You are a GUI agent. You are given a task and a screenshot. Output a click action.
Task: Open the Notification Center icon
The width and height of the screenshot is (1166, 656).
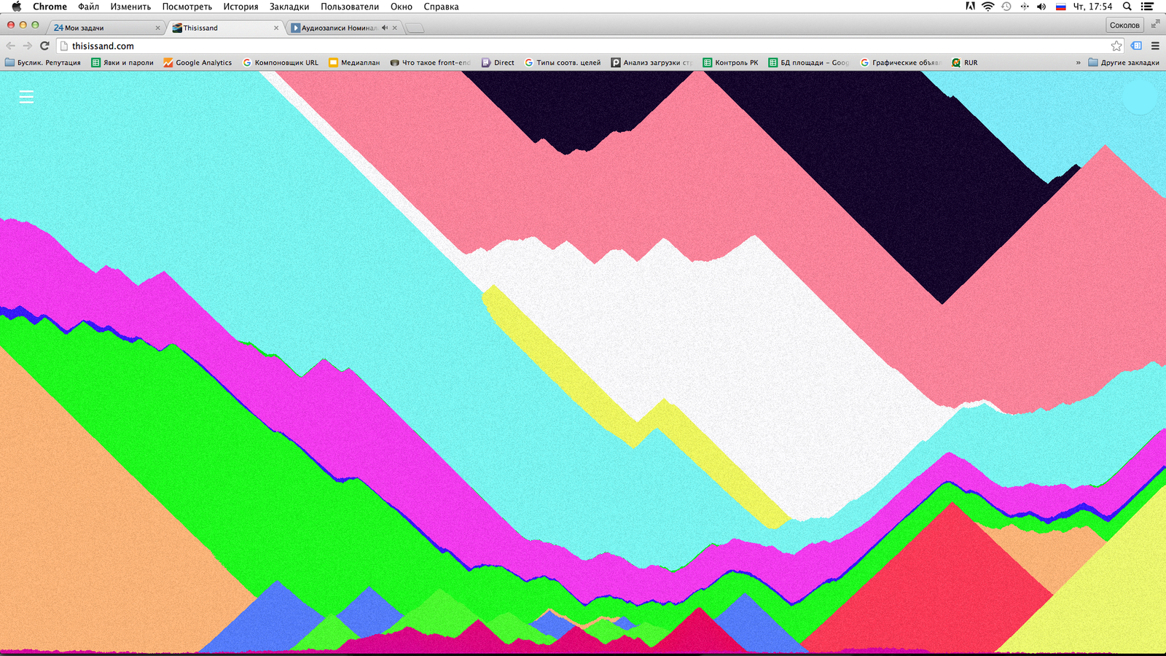point(1147,7)
